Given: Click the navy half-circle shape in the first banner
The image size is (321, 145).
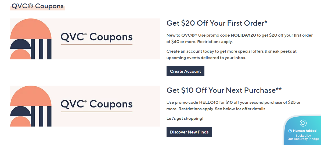Looking at the screenshot, I should click(x=20, y=44).
